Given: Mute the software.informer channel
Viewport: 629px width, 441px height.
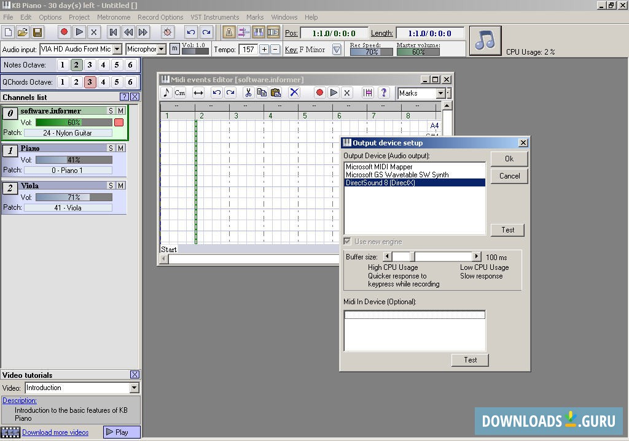Looking at the screenshot, I should click(x=121, y=110).
